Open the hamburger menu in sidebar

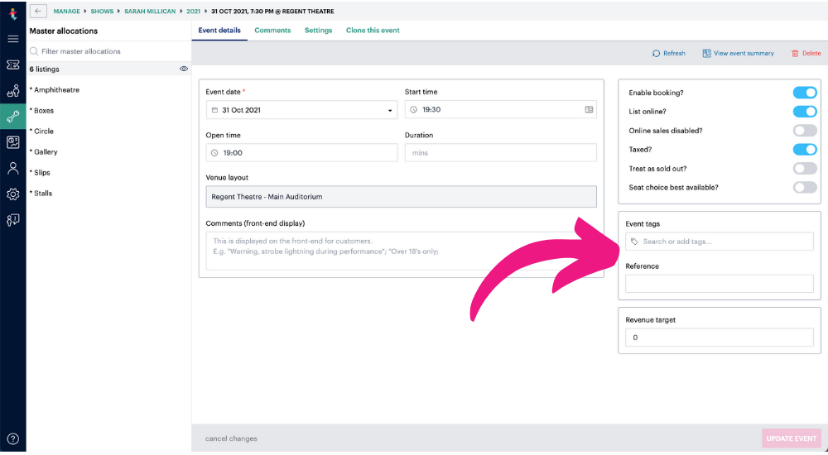(x=12, y=39)
